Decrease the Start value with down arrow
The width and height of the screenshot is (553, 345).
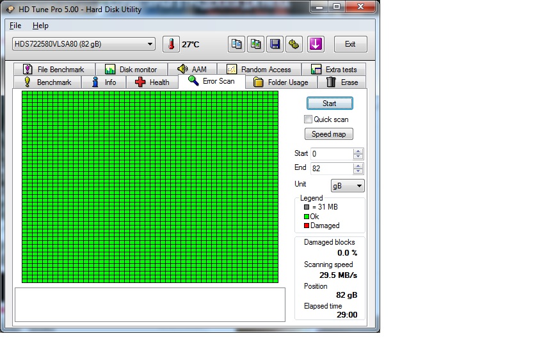[x=358, y=157]
